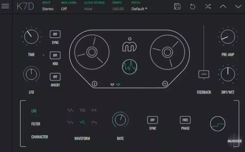Open the Stereo input selector
This screenshot has height=152, width=245.
48,9
